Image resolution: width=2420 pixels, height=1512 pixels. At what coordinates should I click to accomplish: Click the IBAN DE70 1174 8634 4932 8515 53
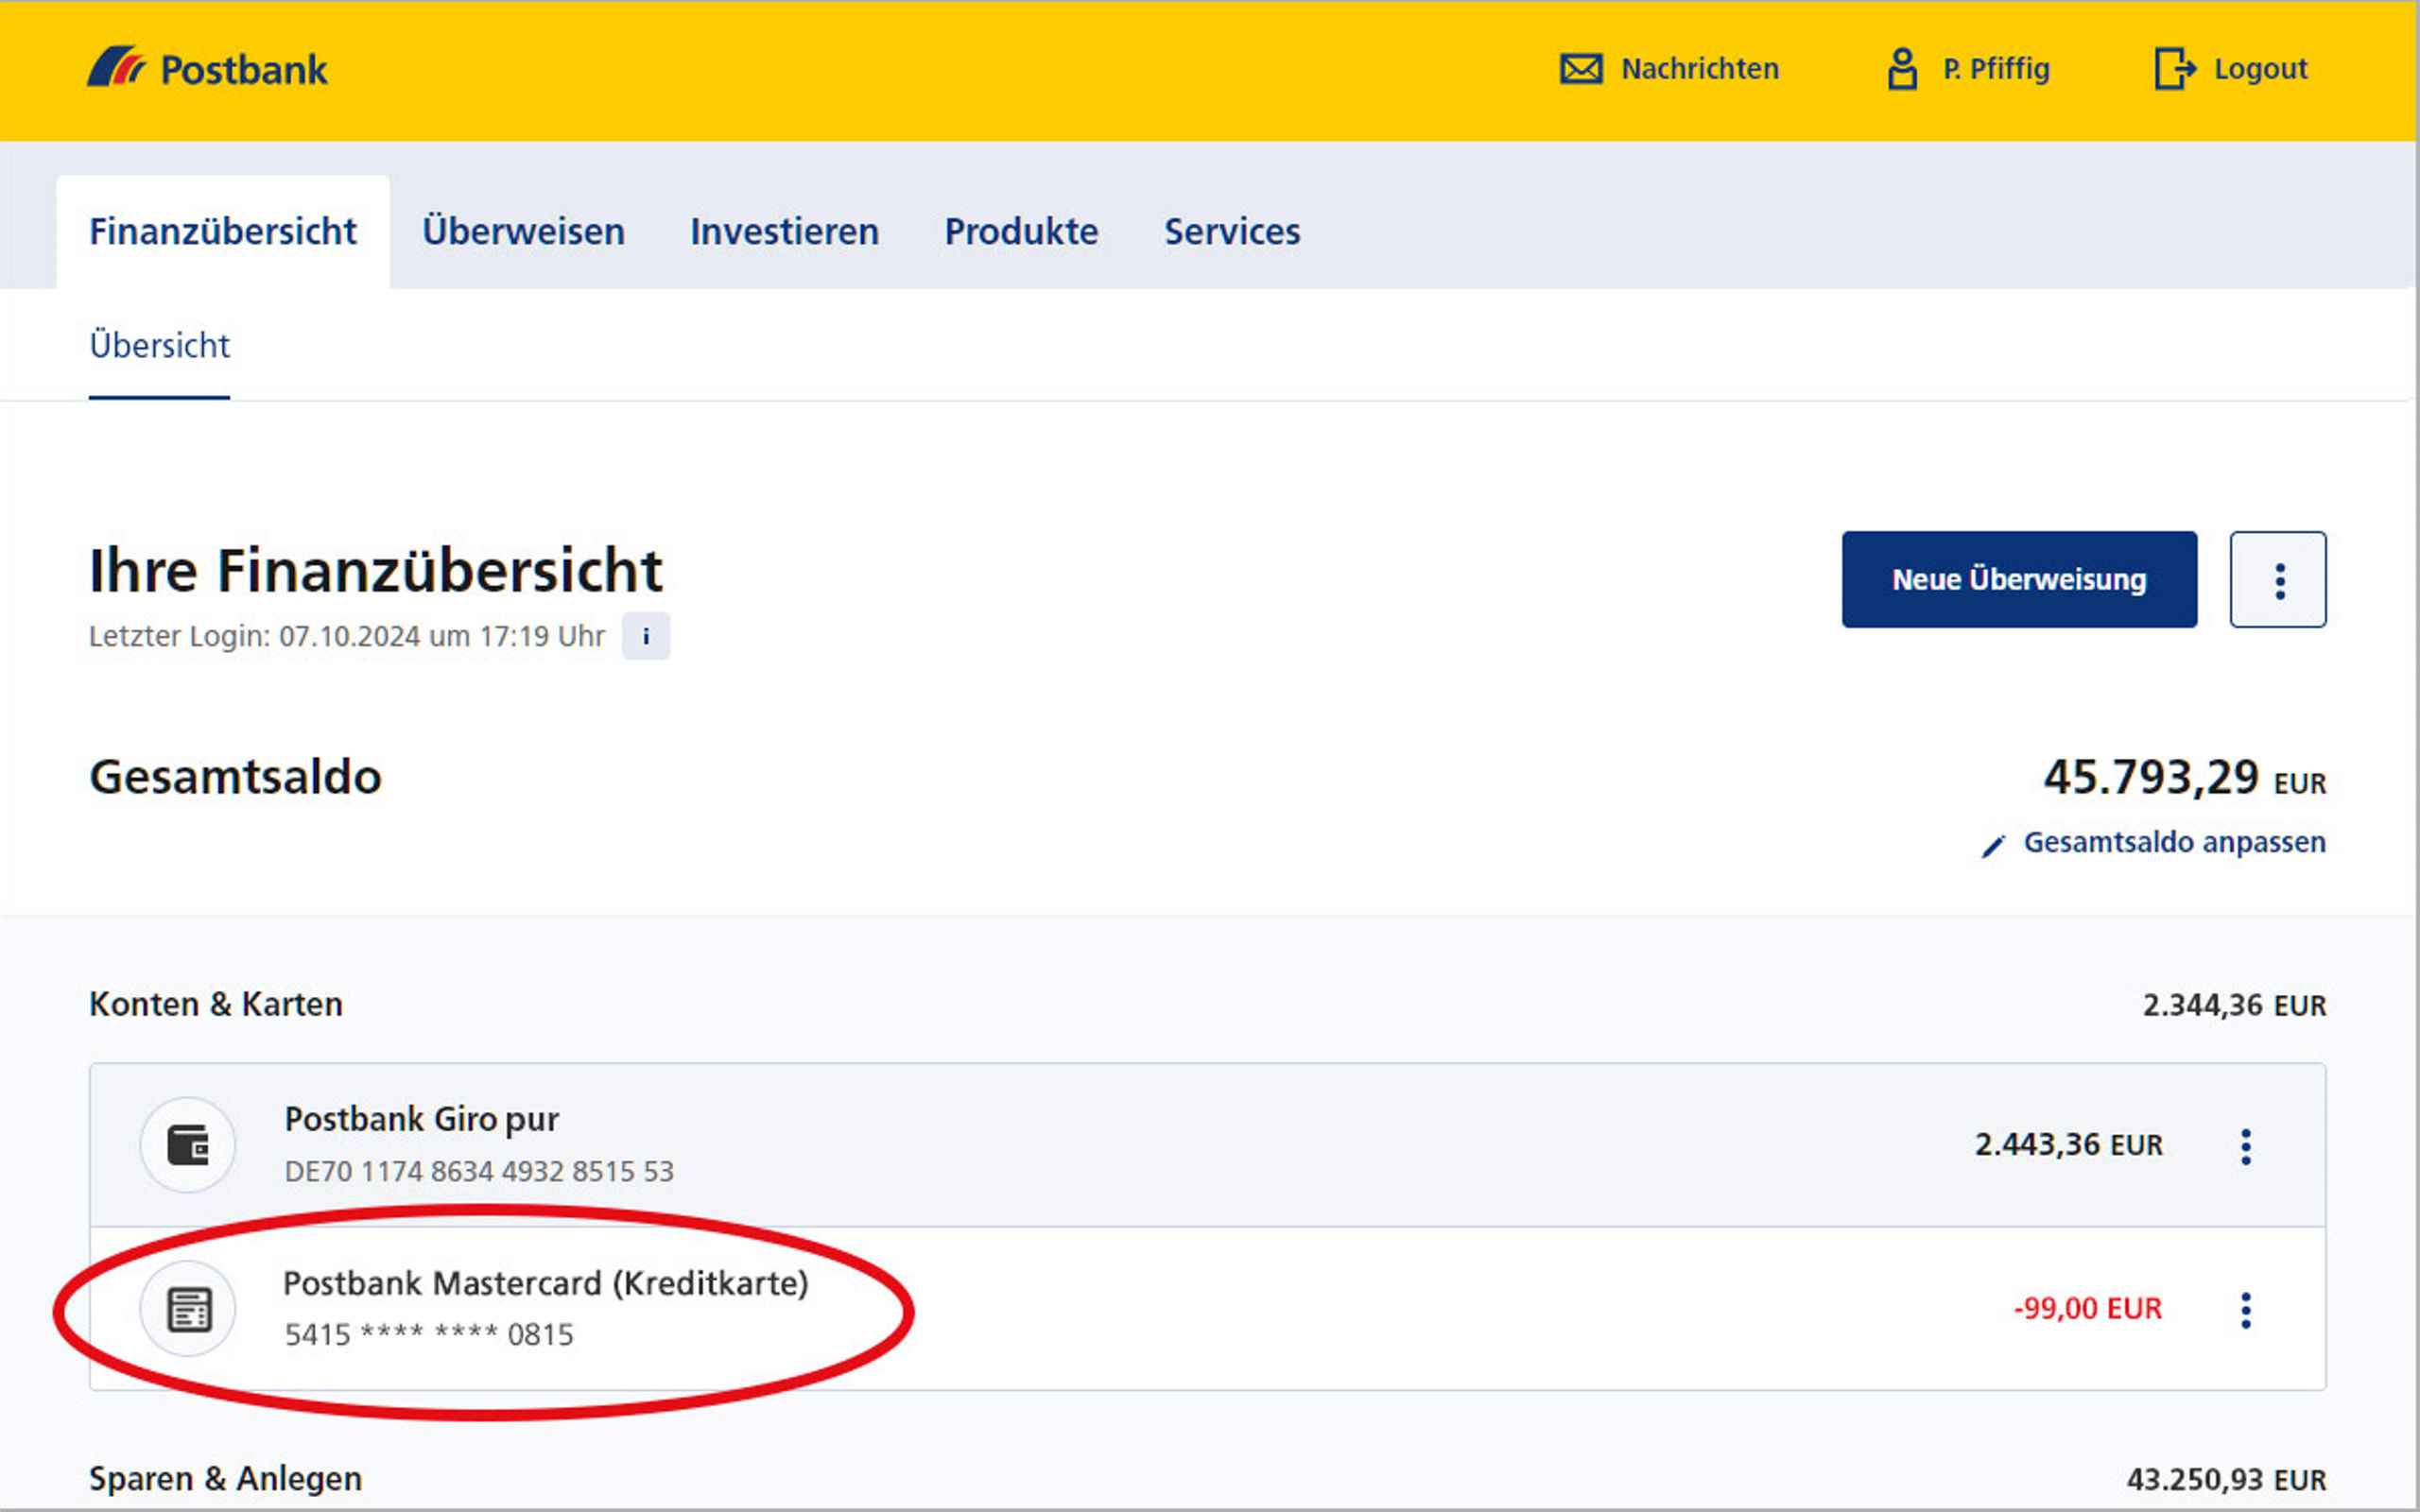(479, 1172)
